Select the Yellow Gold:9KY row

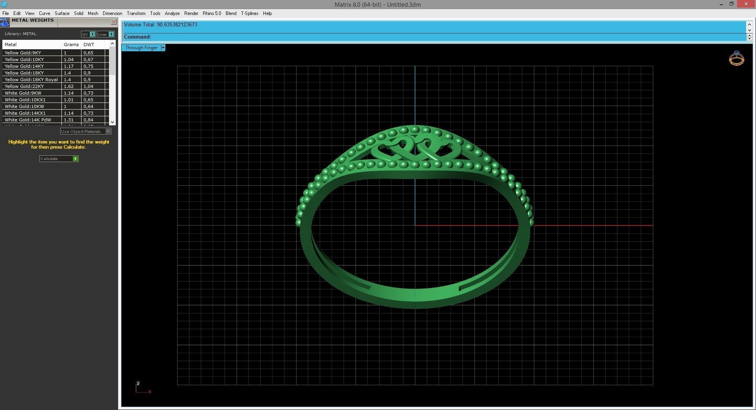point(56,53)
